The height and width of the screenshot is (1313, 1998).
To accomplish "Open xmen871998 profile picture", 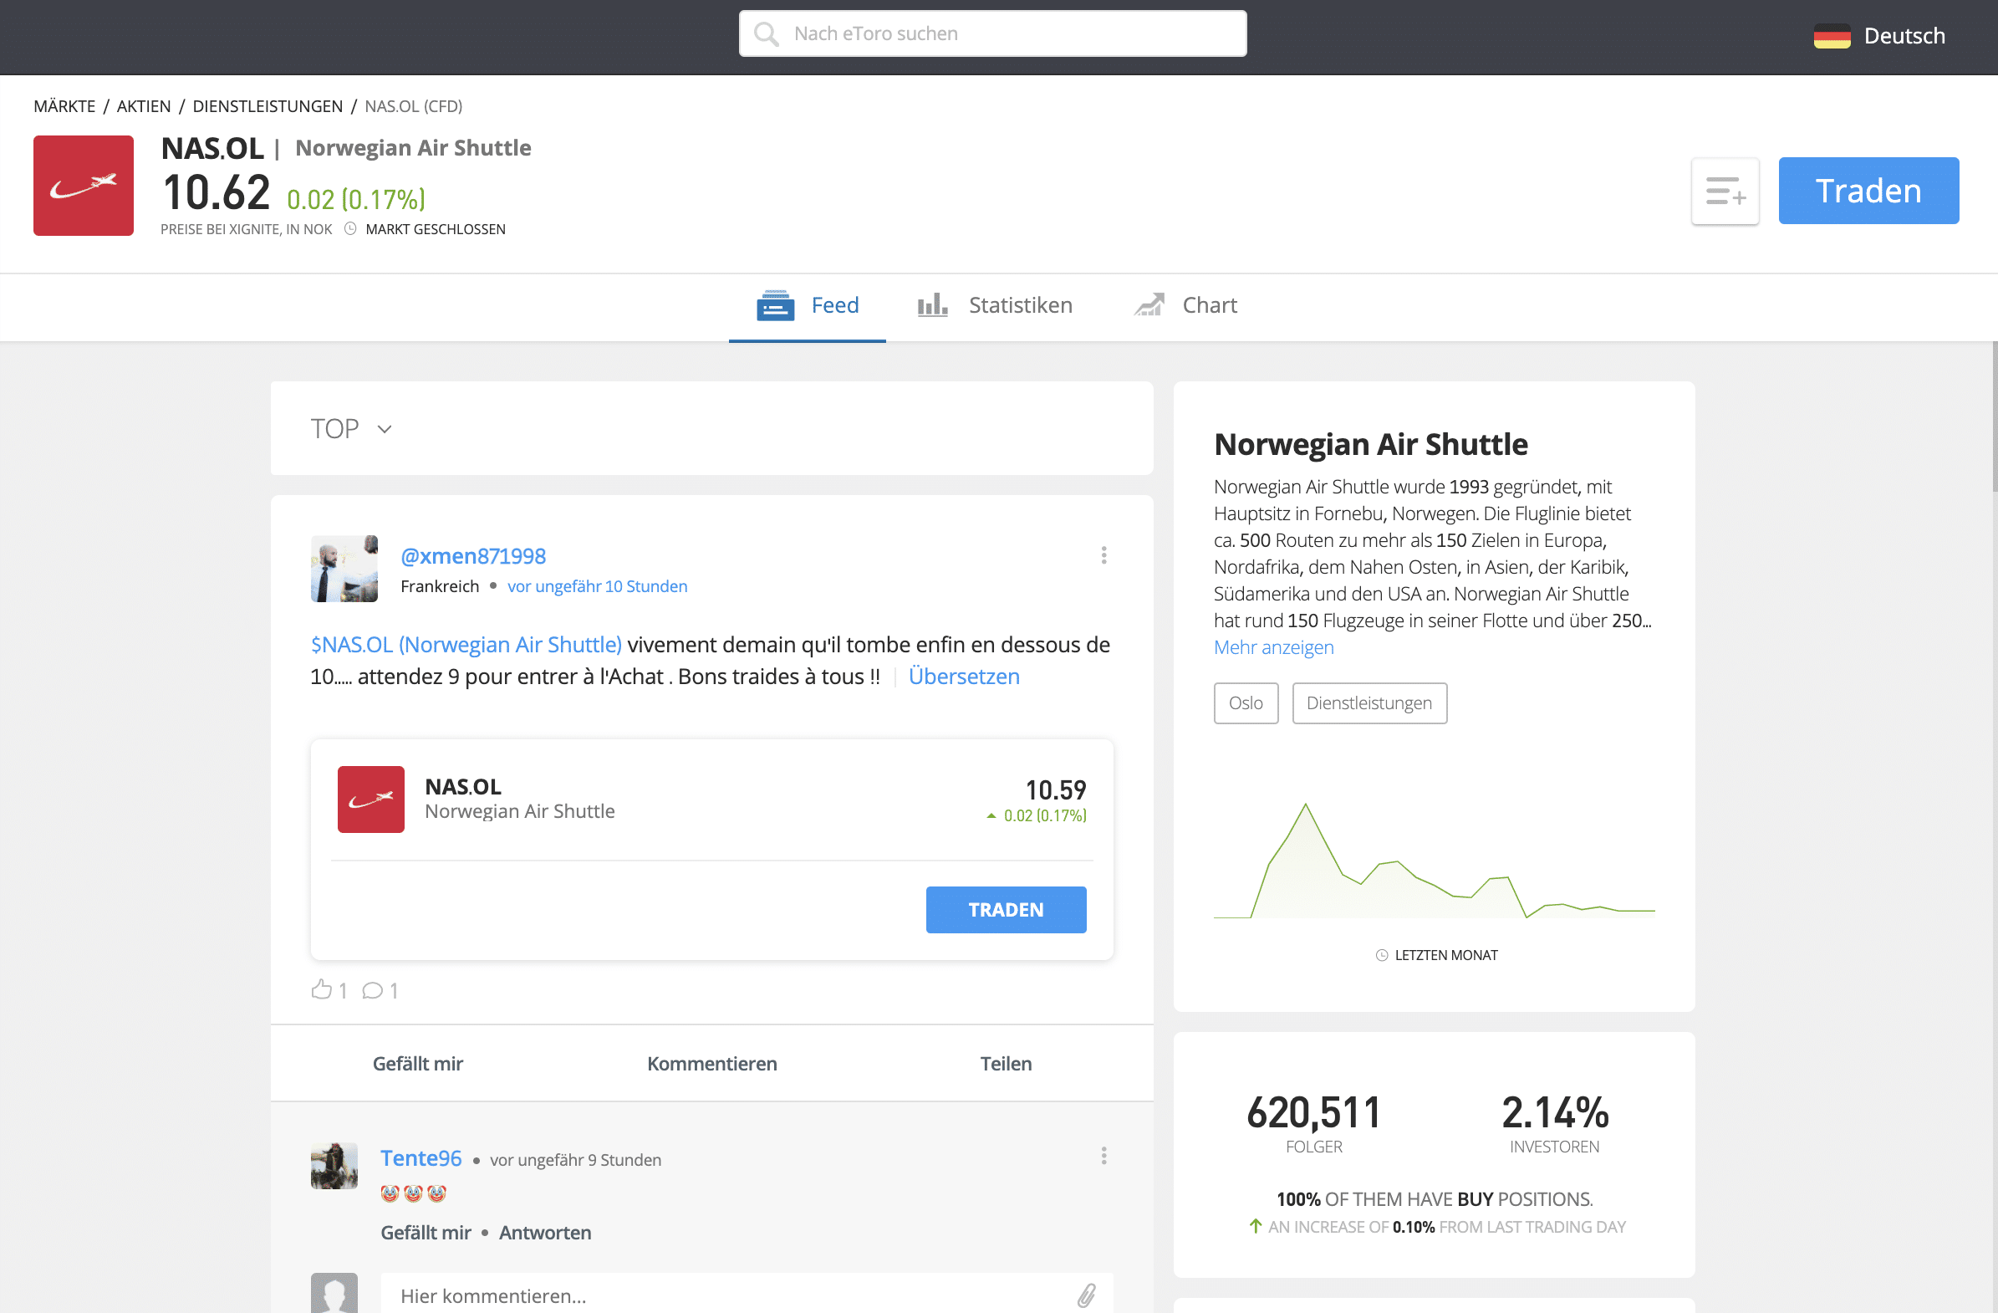I will click(x=344, y=569).
